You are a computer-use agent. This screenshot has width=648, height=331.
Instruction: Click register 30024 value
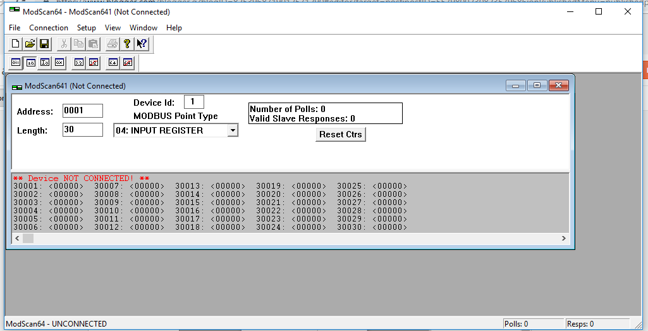pyautogui.click(x=309, y=227)
